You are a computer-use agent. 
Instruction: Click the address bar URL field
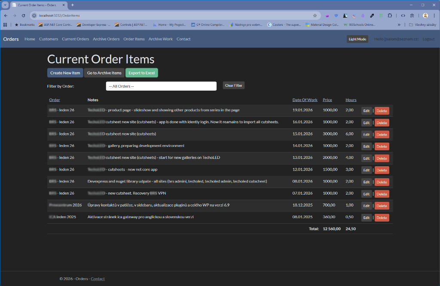[x=172, y=15]
